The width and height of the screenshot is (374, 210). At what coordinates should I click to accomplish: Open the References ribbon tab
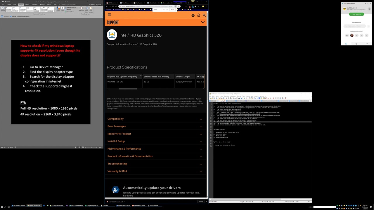click(34, 5)
